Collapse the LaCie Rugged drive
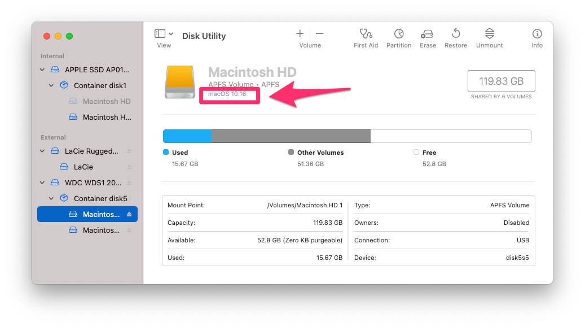This screenshot has height=326, width=585. (x=42, y=151)
